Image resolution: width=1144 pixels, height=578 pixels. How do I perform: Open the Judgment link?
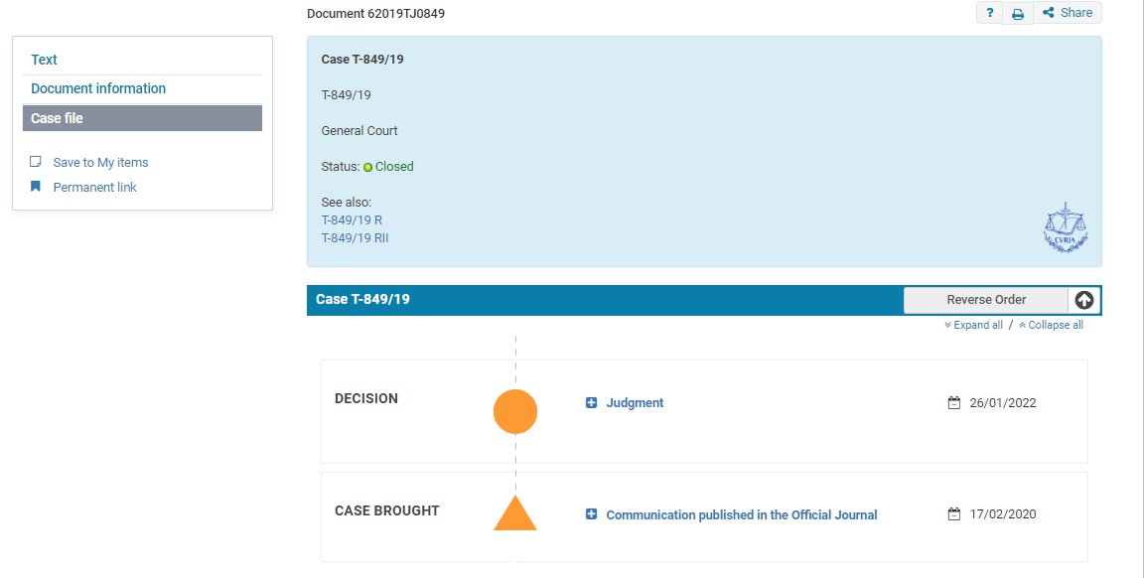tap(635, 403)
